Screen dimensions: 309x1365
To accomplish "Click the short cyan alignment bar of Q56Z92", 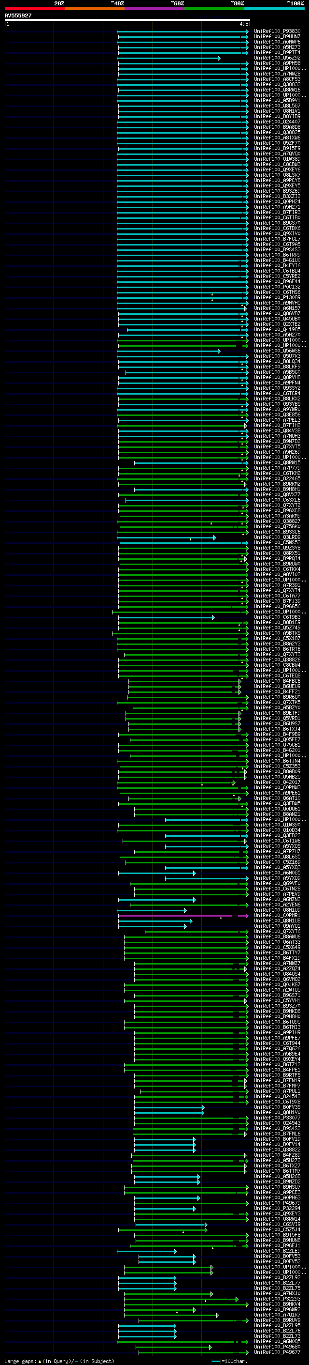I will [169, 58].
